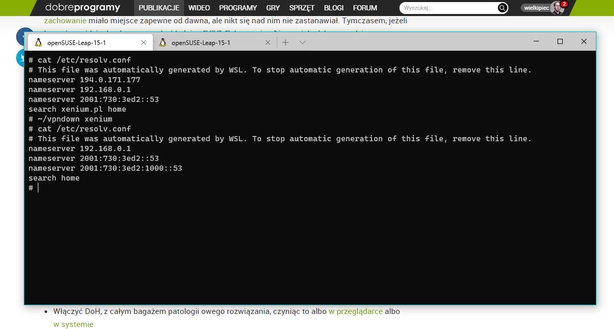The width and height of the screenshot is (614, 329).
Task: Open BLOGI menu
Action: click(334, 8)
